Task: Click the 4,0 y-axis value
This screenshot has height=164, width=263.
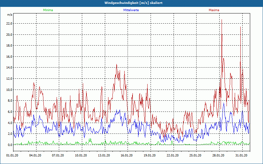Action: [x=10, y=123]
